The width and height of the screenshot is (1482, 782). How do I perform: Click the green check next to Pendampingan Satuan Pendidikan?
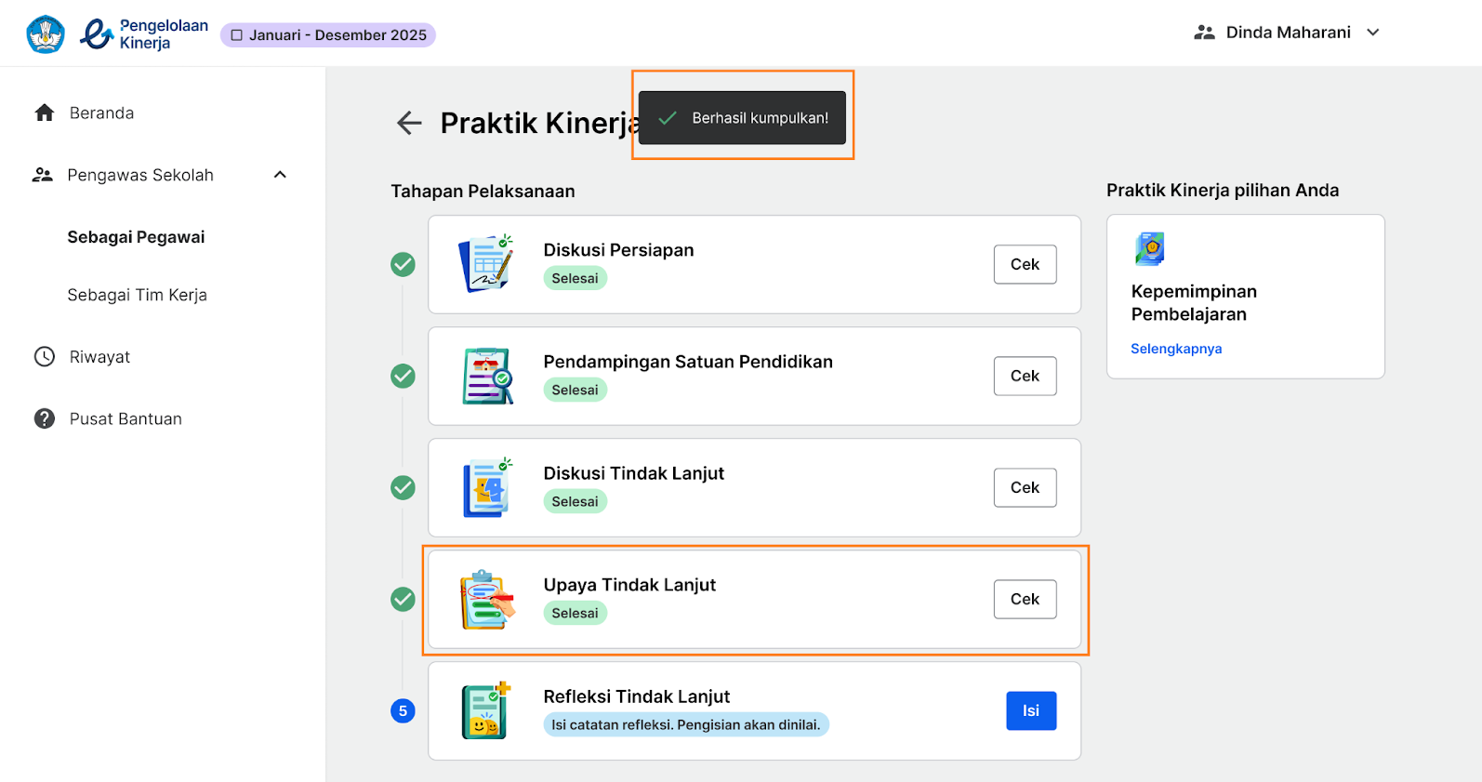[x=403, y=377]
